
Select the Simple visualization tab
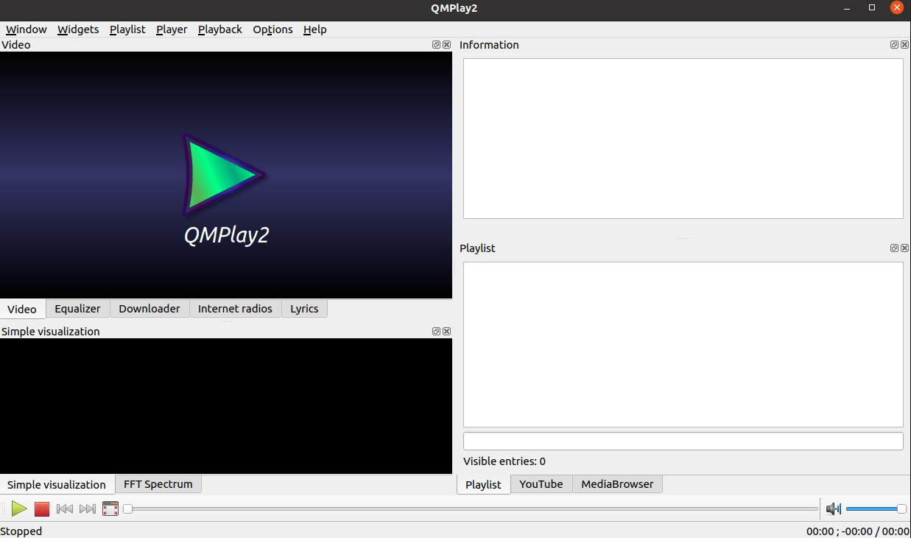(57, 485)
